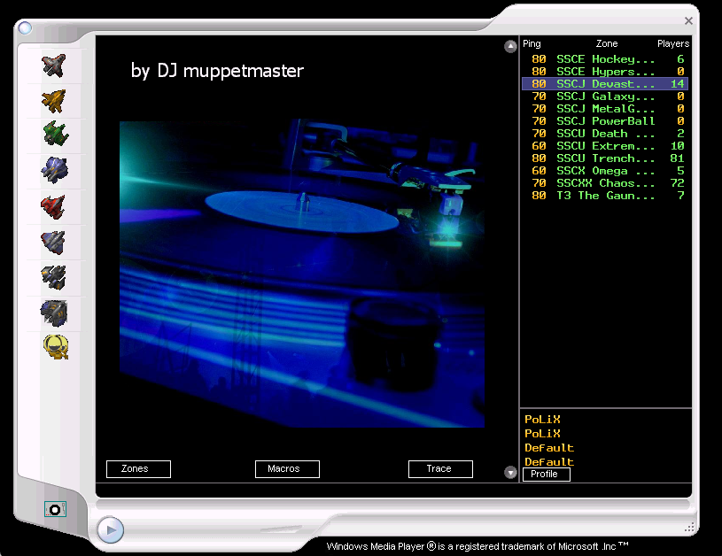Select zone SSCXX Chaos...

point(605,183)
